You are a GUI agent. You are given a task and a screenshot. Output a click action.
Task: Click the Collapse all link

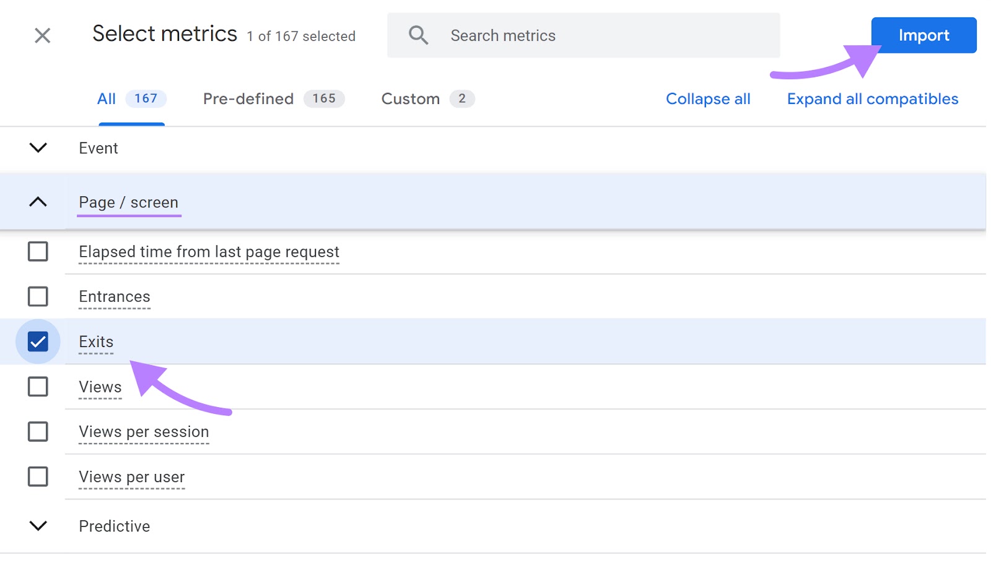click(x=708, y=98)
